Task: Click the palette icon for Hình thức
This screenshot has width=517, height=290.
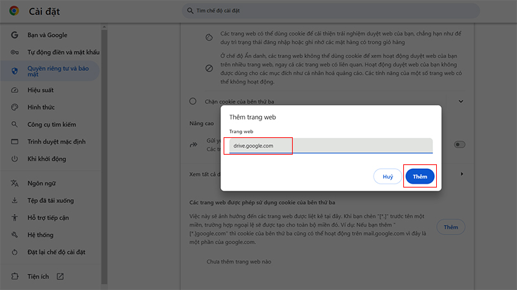Action: pos(14,107)
